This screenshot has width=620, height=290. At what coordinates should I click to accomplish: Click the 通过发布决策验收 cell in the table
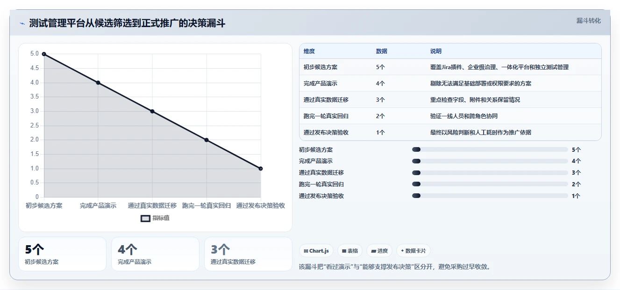coord(326,133)
